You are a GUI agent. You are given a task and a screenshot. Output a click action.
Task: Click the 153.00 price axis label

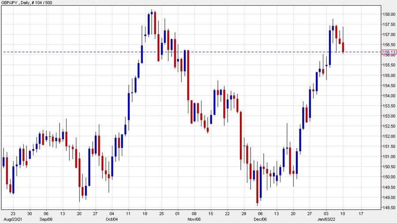coord(389,116)
